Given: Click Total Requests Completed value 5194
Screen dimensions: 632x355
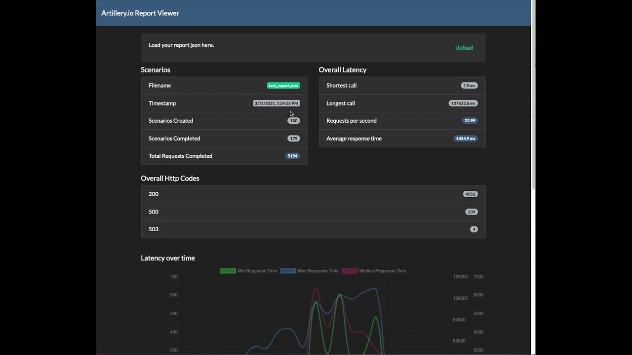Looking at the screenshot, I should click(293, 156).
